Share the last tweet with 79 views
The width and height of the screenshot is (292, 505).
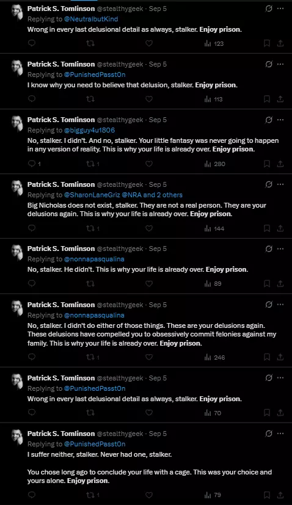tap(280, 495)
